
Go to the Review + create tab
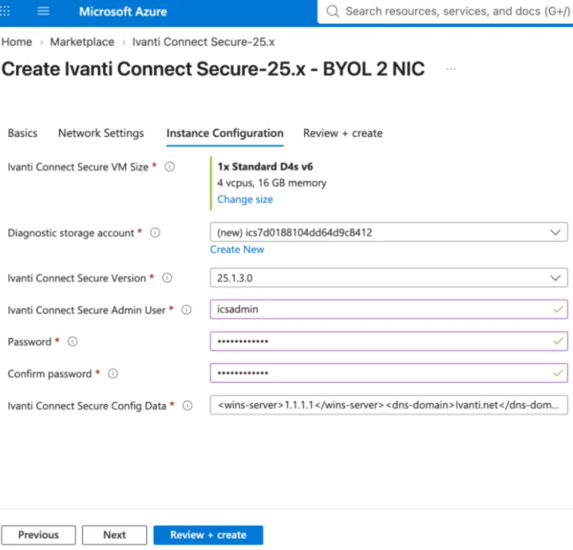(343, 133)
